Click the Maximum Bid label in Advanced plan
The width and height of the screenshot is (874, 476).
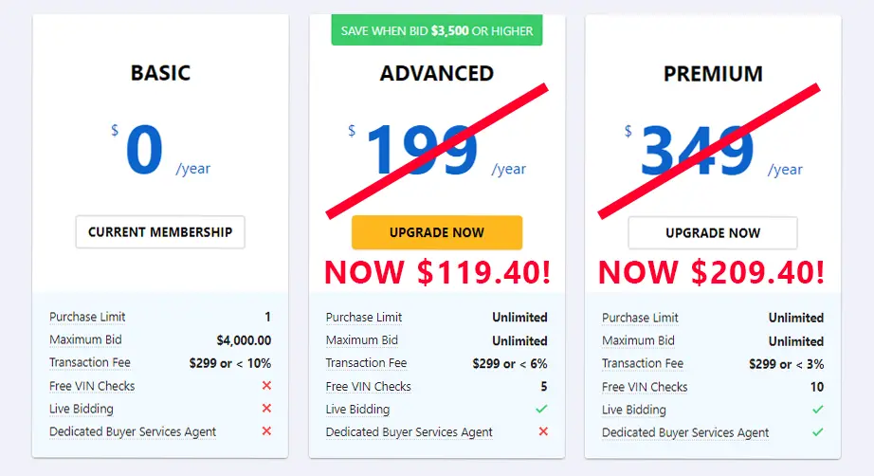click(x=362, y=340)
